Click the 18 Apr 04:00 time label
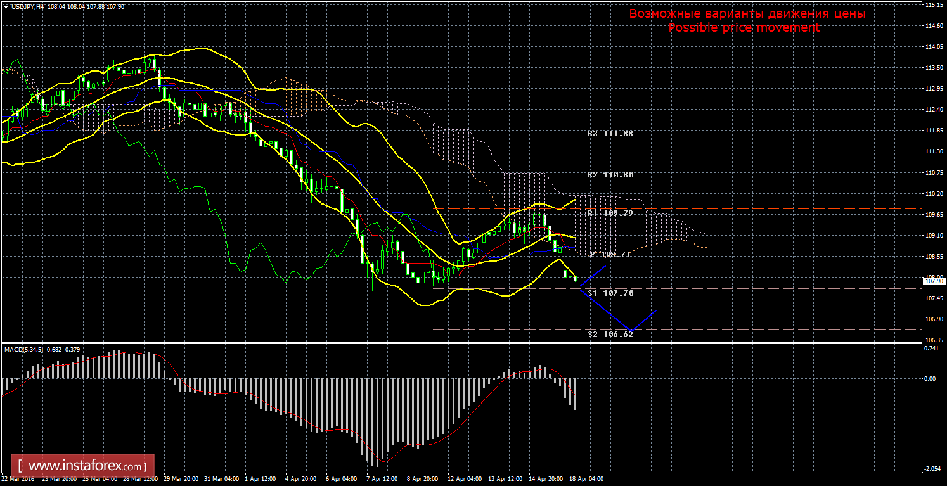The height and width of the screenshot is (486, 947). 588,479
